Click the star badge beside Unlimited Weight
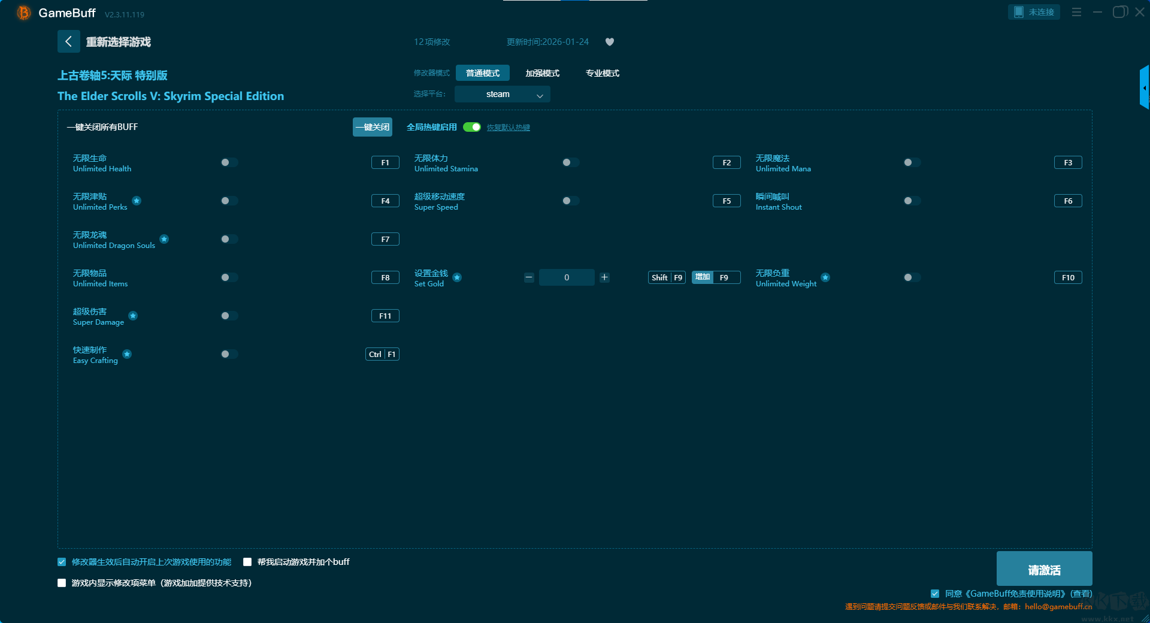This screenshot has width=1150, height=623. [825, 277]
